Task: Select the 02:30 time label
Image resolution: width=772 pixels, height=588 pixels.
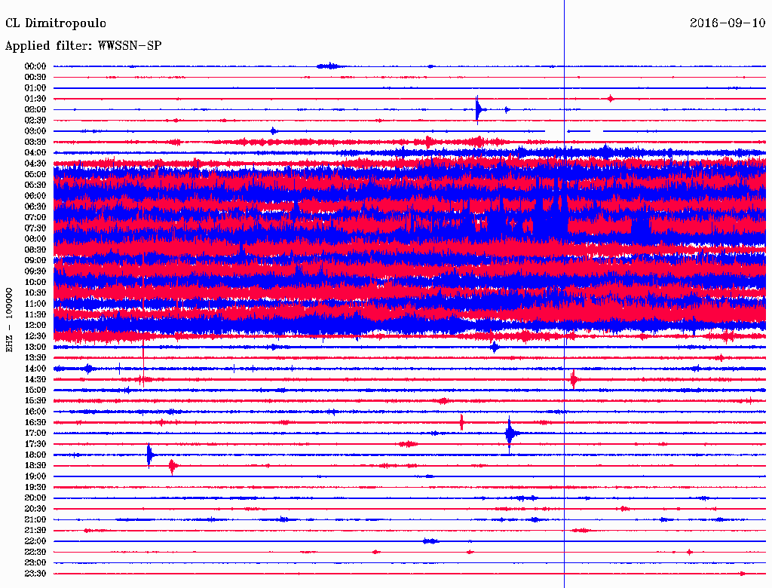Action: point(35,121)
